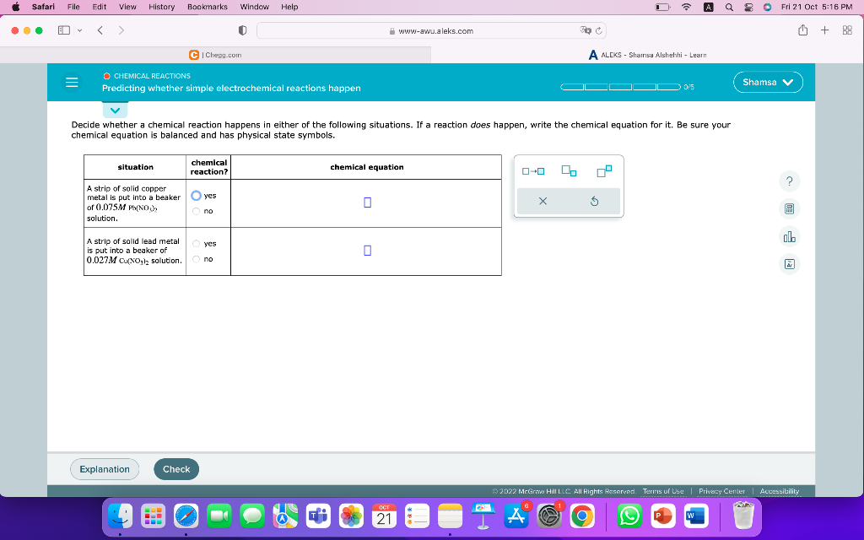The image size is (864, 540).
Task: Select no for the lead strip situation
Action: click(x=196, y=259)
